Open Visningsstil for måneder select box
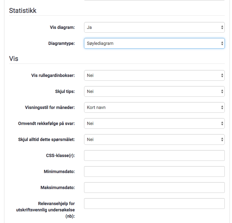 tap(154, 107)
